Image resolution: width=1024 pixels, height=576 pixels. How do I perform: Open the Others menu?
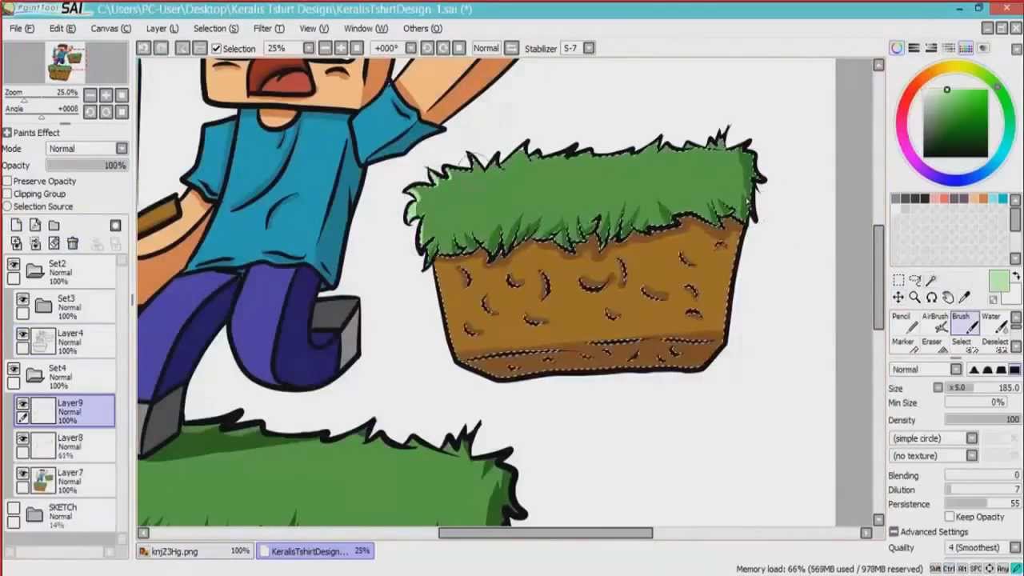point(422,29)
